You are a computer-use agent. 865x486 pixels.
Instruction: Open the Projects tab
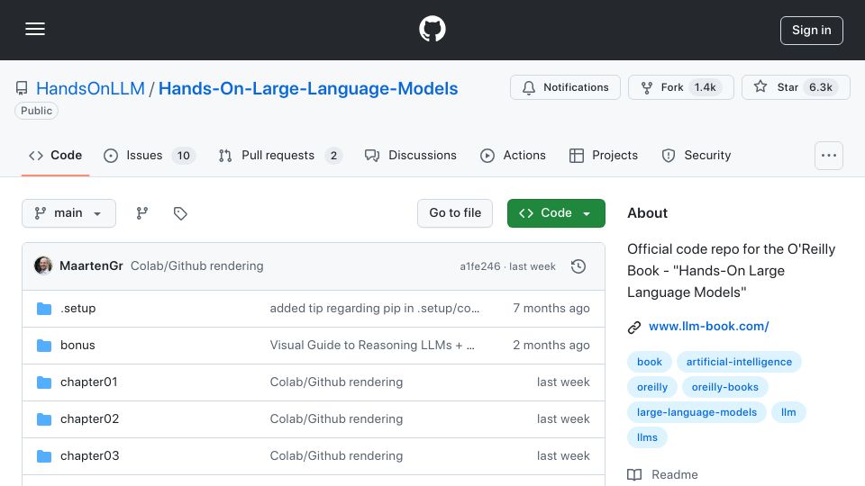click(x=604, y=156)
